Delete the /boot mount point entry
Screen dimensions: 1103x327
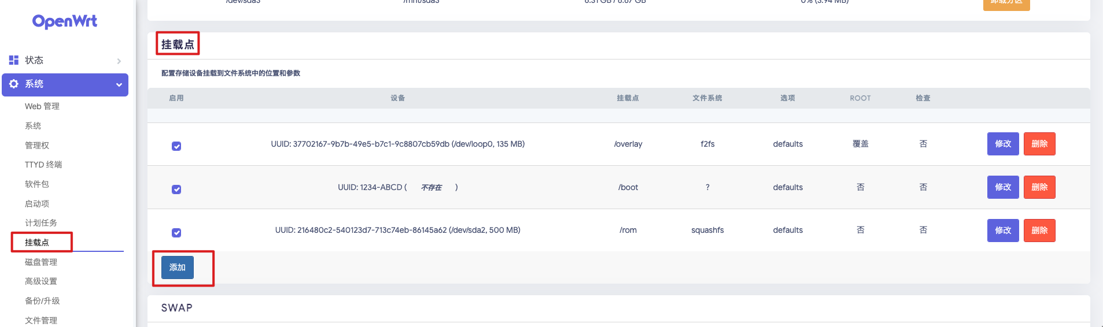pyautogui.click(x=1039, y=187)
